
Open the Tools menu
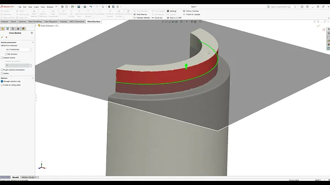43,7
